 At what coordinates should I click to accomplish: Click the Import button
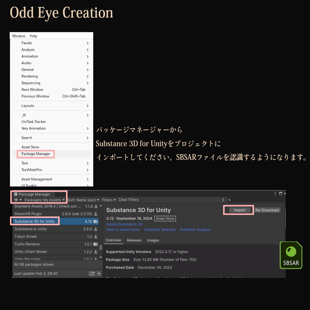(240, 210)
